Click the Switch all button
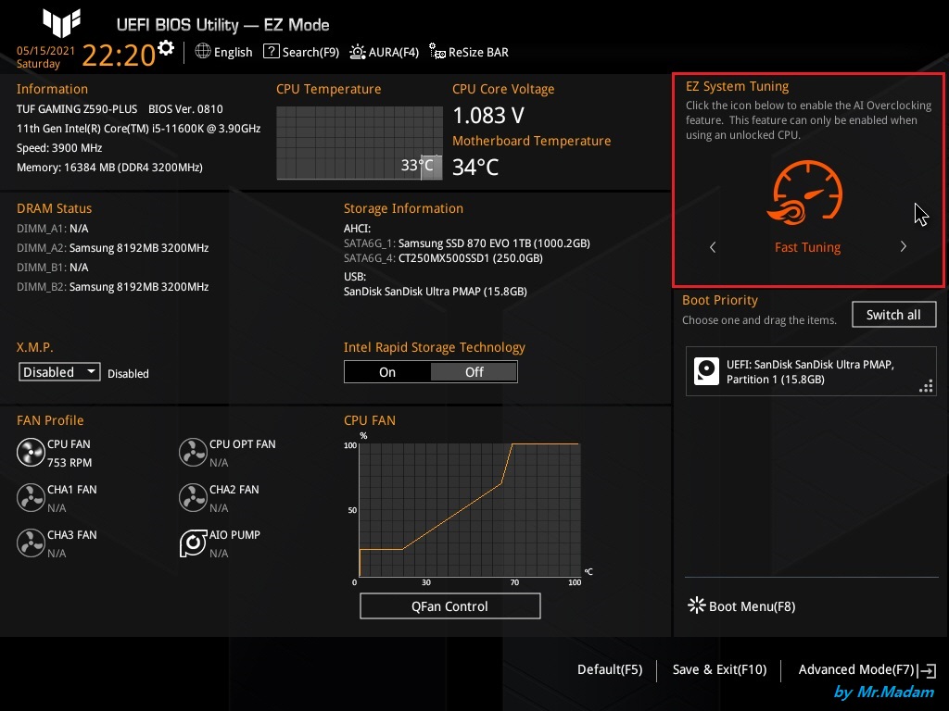The height and width of the screenshot is (711, 949). click(893, 315)
